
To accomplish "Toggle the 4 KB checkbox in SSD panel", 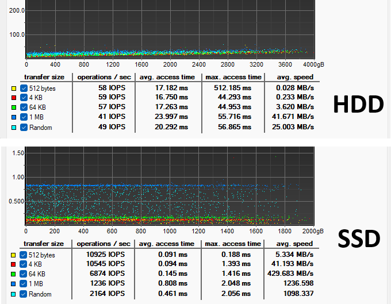I will point(23,264).
